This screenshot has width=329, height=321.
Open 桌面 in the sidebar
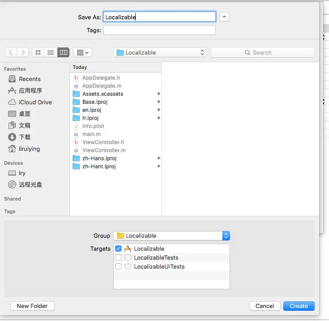coord(19,114)
